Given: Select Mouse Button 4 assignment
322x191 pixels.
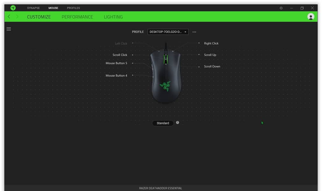Looking at the screenshot, I should [116, 75].
